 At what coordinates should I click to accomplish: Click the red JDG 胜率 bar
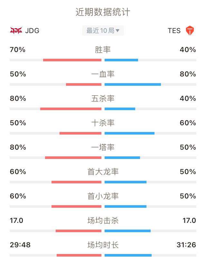coord(72,60)
